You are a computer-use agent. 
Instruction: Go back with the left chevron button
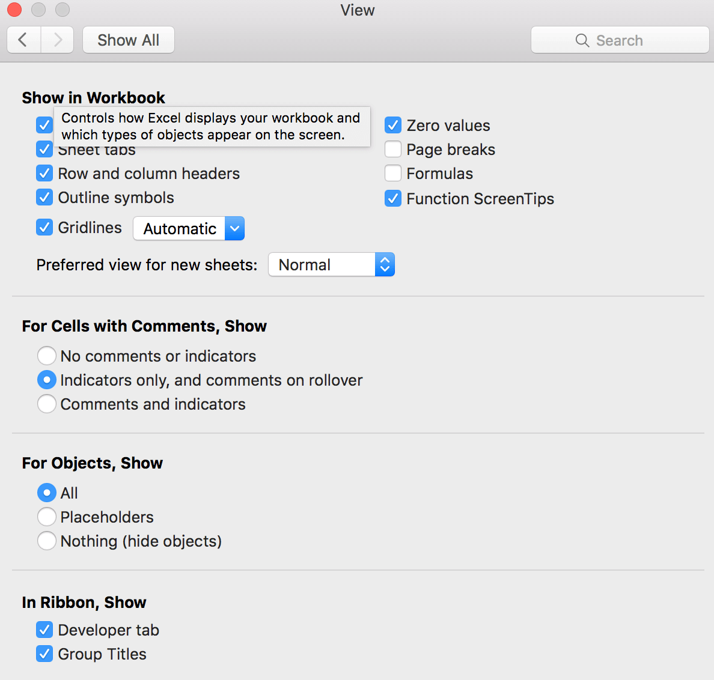tap(23, 40)
